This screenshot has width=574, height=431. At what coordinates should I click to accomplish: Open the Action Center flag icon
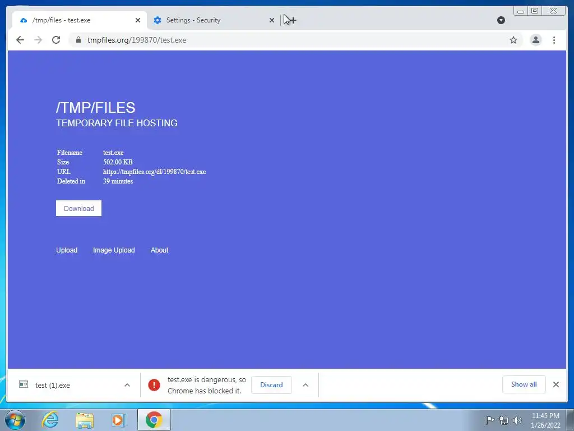[490, 420]
